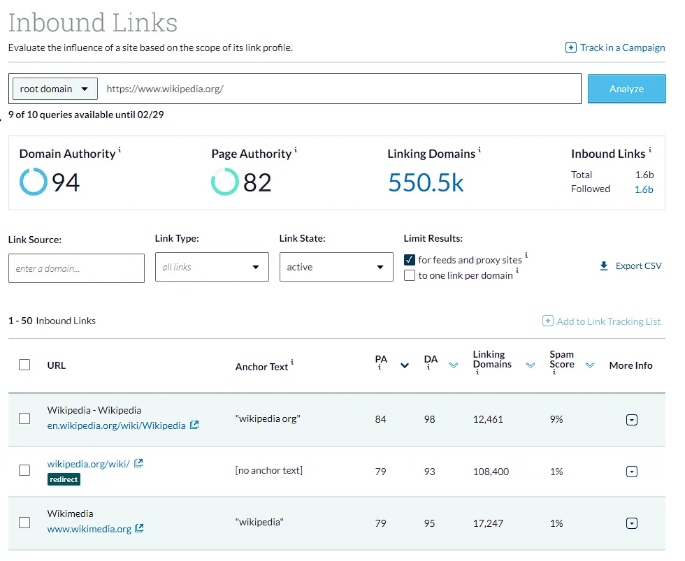Image resolution: width=685 pixels, height=561 pixels.
Task: Open the wikipedia.org/wiki/ link
Action: pyautogui.click(x=89, y=464)
